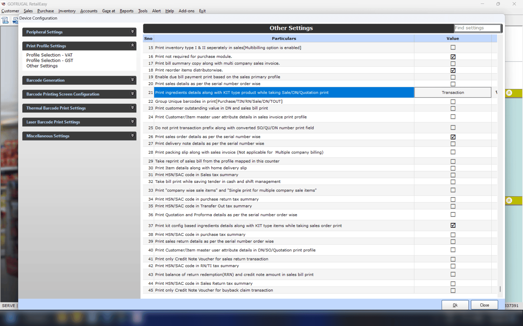Screen dimensions: 523x326
Task: Click the bill receipt toolbar icon
Action: point(5,20)
